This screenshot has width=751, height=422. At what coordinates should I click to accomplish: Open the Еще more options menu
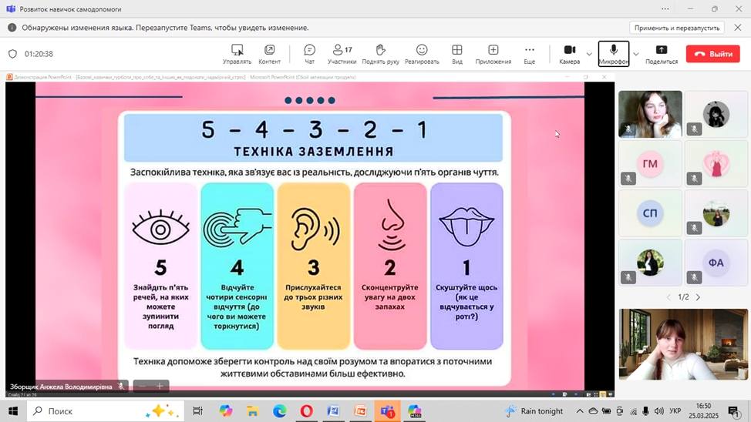pos(529,54)
